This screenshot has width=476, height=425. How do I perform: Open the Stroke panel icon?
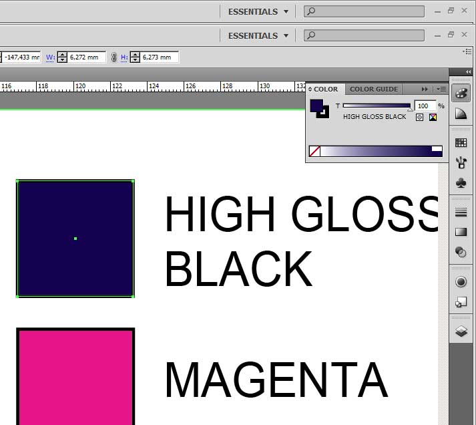click(461, 212)
